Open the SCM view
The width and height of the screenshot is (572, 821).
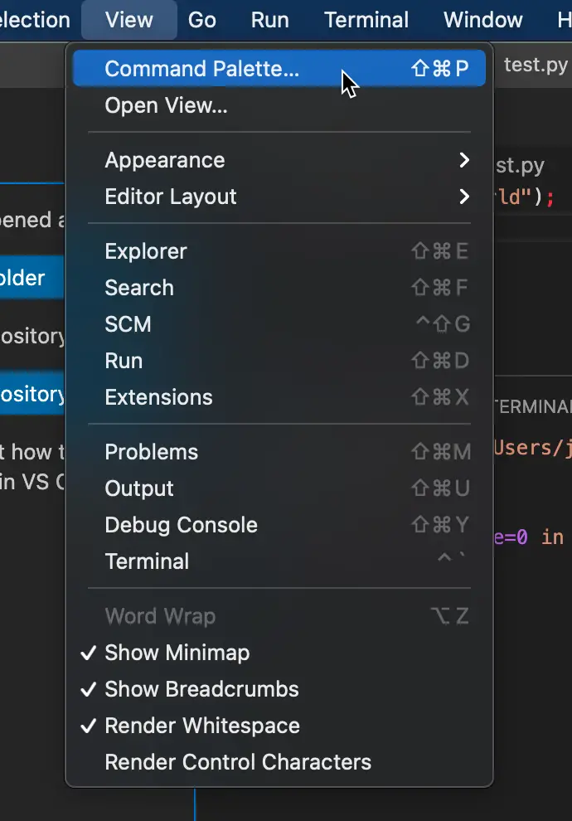279,324
